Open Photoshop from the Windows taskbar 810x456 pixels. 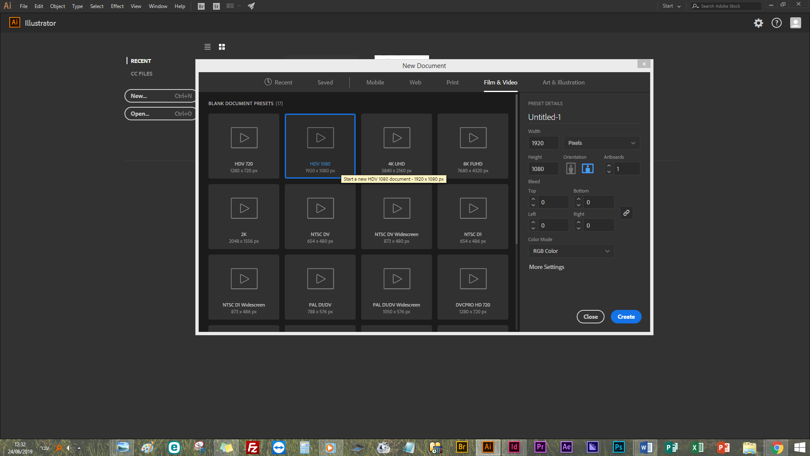pyautogui.click(x=618, y=447)
